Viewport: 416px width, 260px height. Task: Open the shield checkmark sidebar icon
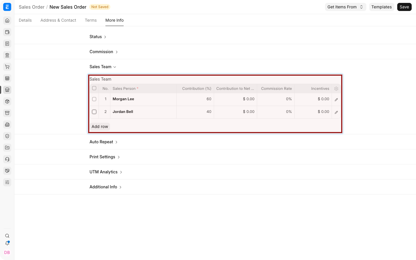tap(7, 136)
